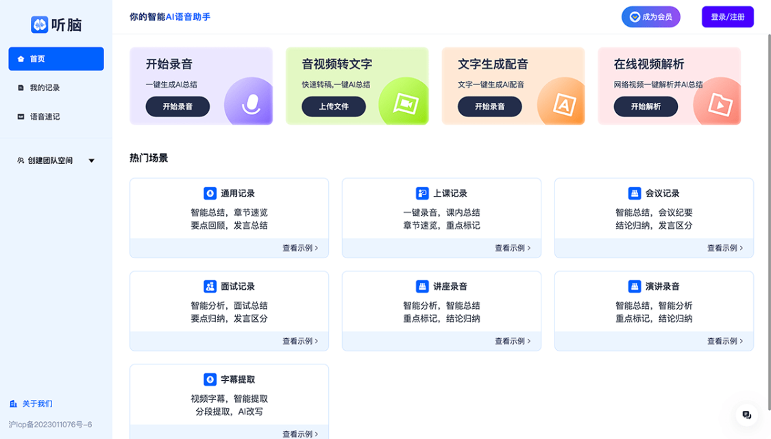Click the video icon on 音视频转文字 card

406,103
